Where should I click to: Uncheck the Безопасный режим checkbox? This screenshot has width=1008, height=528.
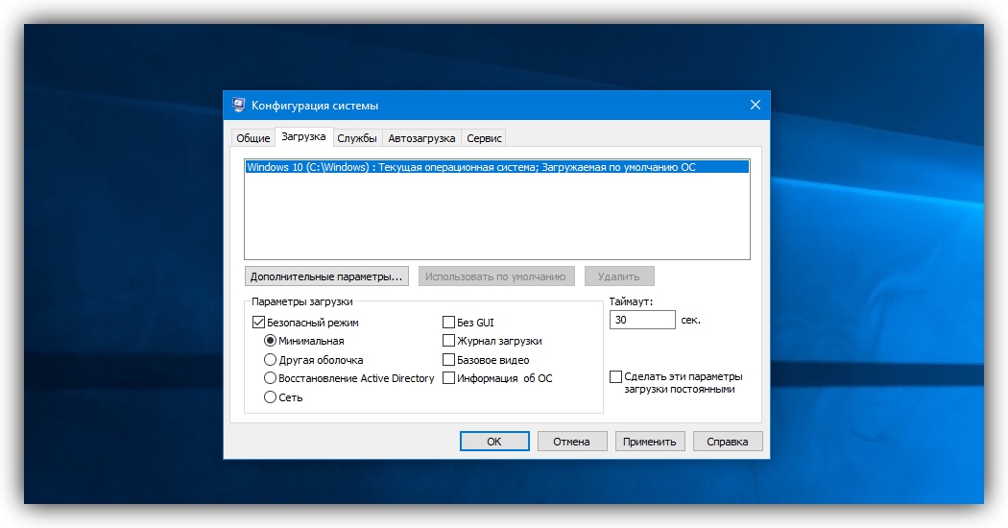point(258,323)
